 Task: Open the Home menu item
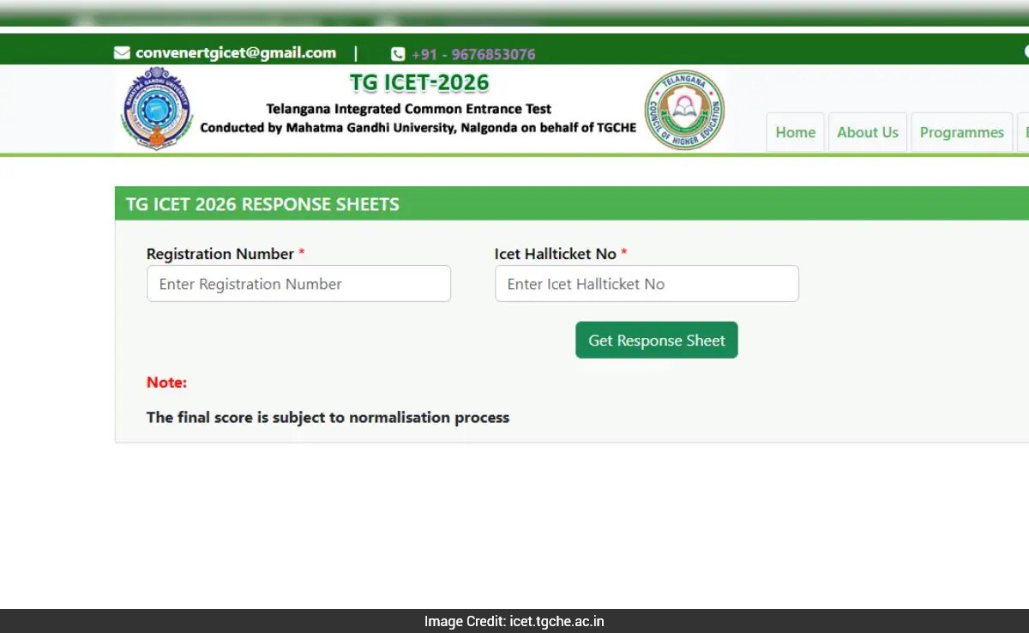tap(795, 132)
